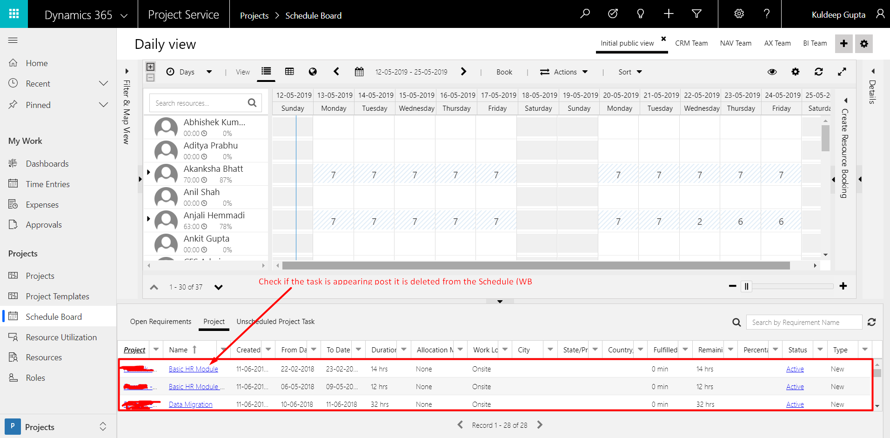Screen dimensions: 890x438
Task: Select the hourly grid view icon
Action: click(x=289, y=72)
